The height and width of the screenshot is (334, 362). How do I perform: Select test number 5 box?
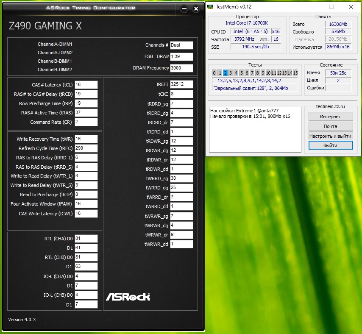(241, 73)
